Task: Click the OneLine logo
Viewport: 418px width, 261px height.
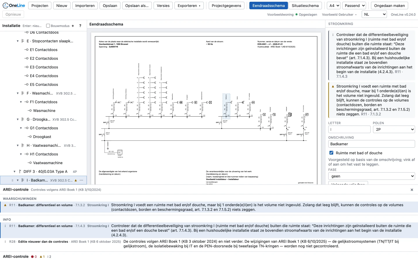Action: [14, 6]
